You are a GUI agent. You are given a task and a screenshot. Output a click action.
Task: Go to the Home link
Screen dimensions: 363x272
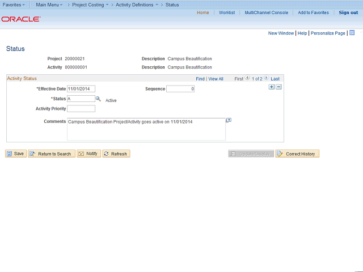203,12
